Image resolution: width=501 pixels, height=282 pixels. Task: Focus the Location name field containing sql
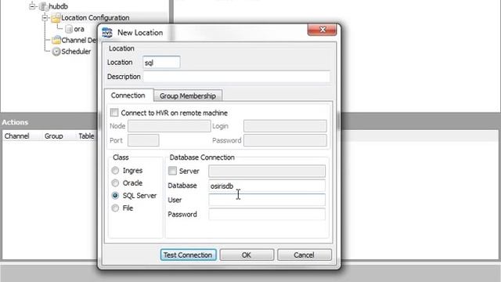tap(161, 63)
